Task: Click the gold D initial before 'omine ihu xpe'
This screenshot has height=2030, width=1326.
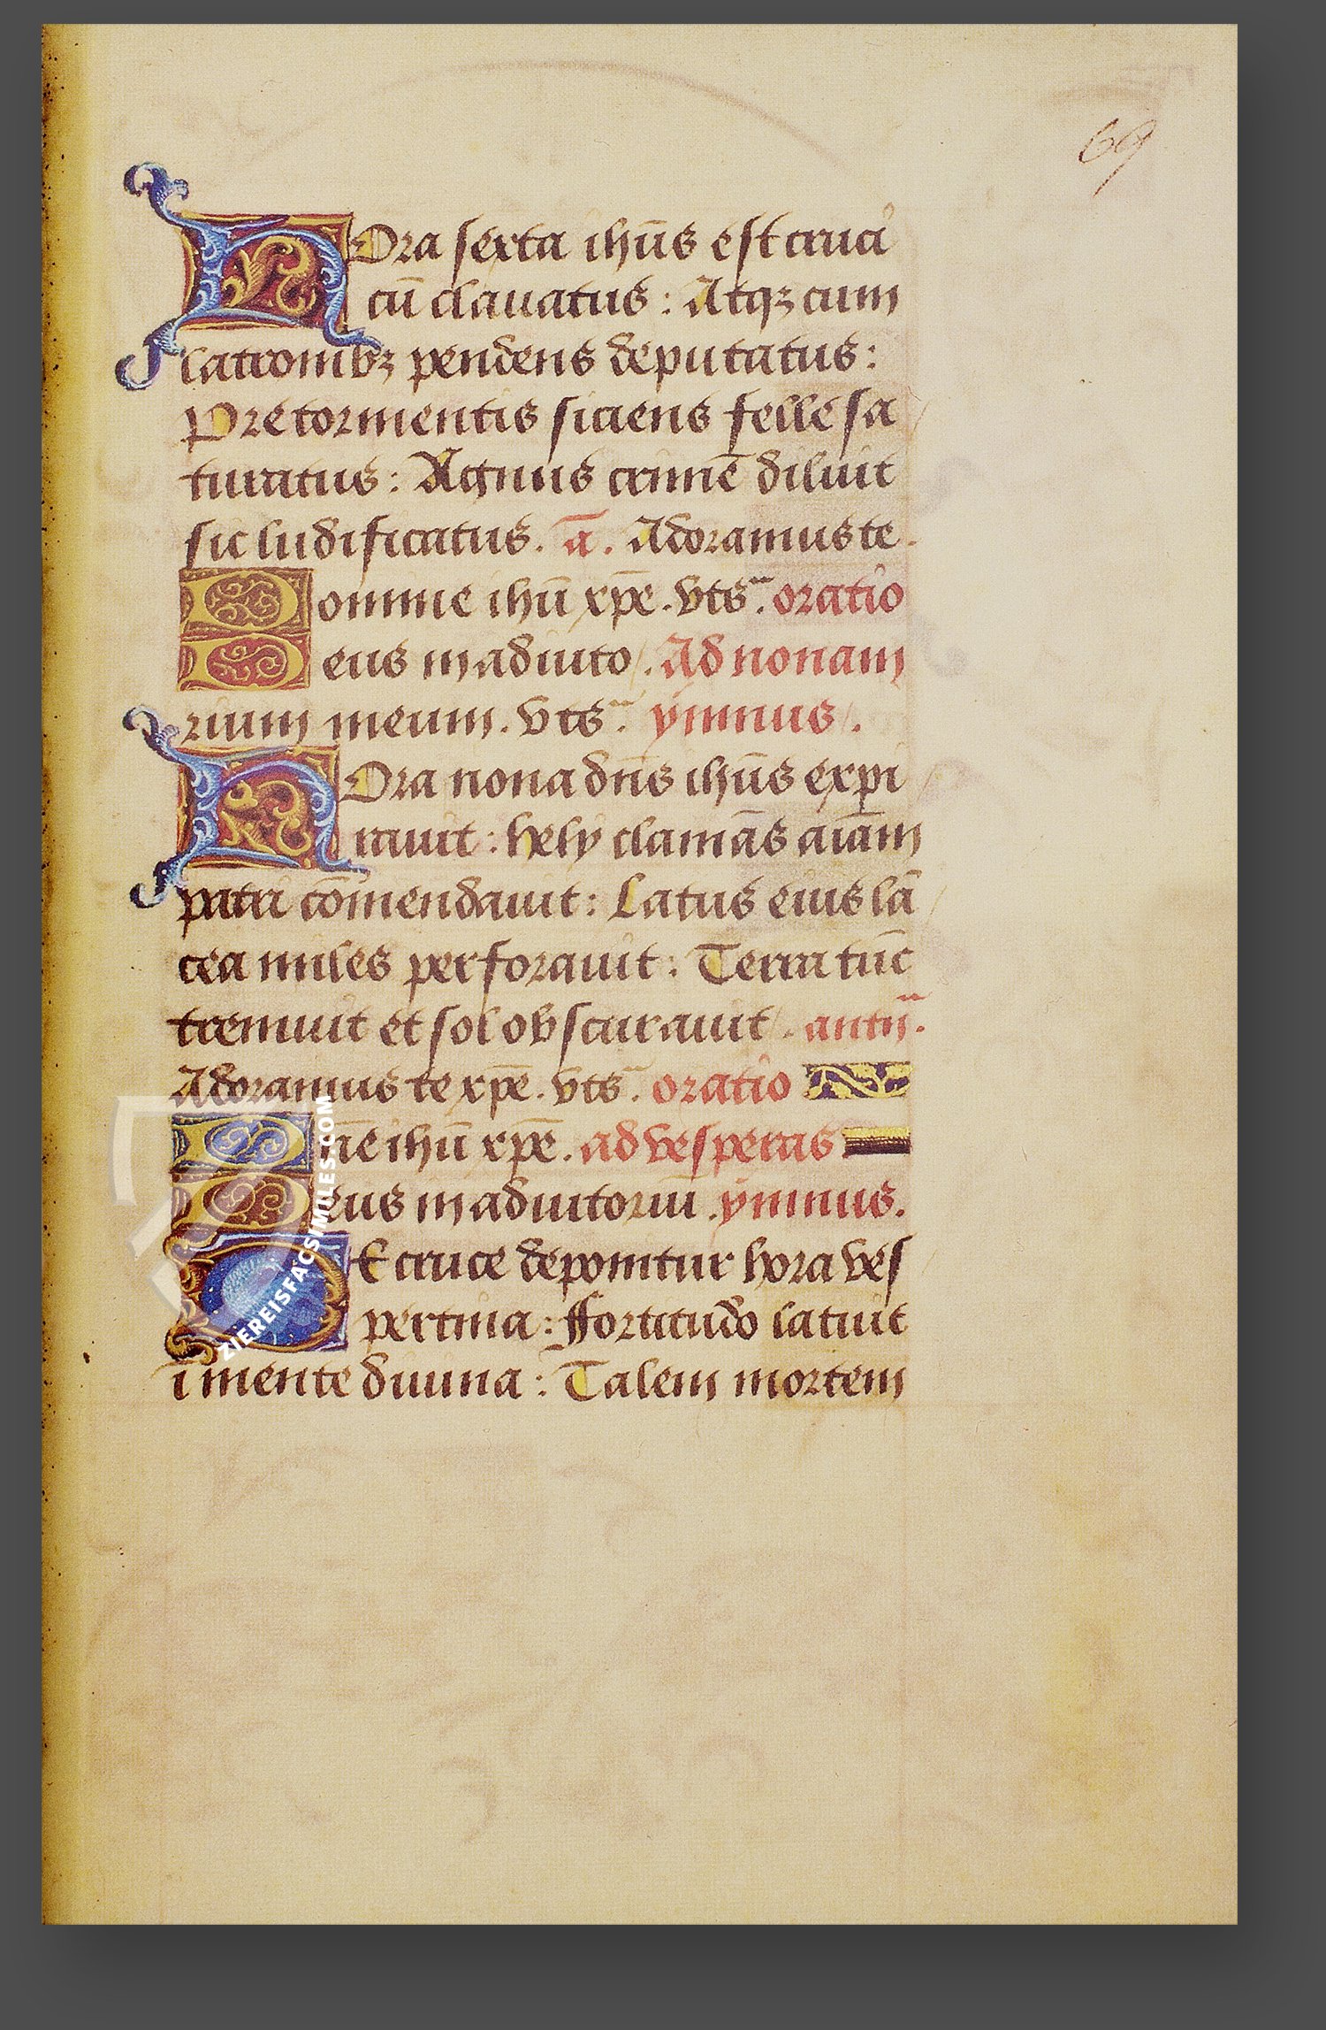Action: (x=245, y=600)
